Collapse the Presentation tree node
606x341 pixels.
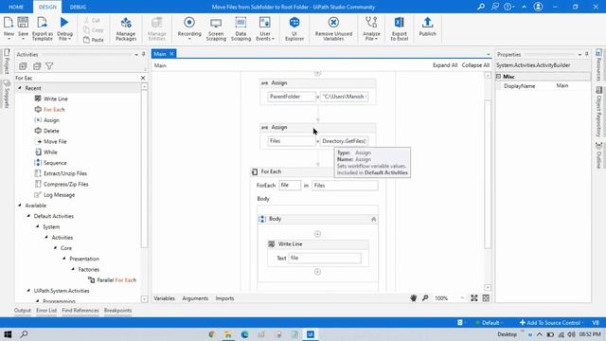pos(64,259)
